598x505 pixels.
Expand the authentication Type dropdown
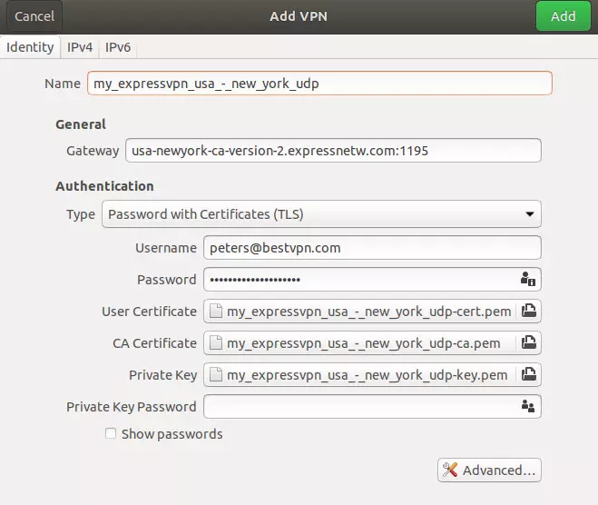click(321, 214)
